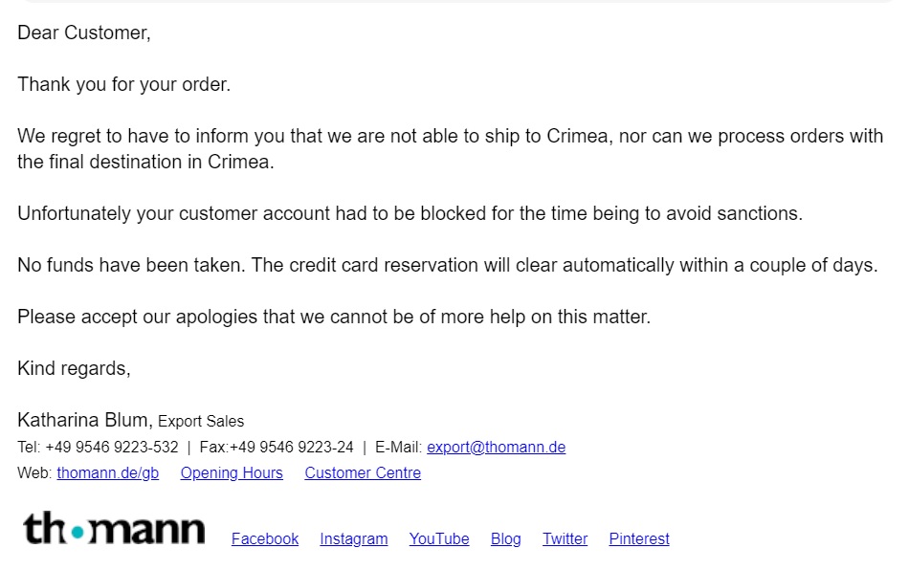Click the Pinterest link
The image size is (909, 570).
point(639,539)
